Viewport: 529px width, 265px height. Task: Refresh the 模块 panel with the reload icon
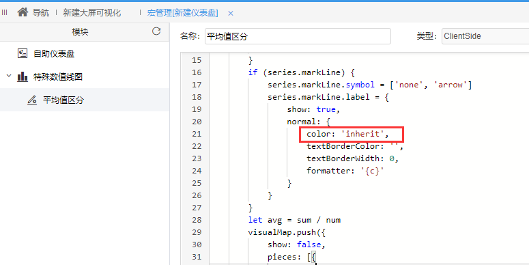[156, 31]
